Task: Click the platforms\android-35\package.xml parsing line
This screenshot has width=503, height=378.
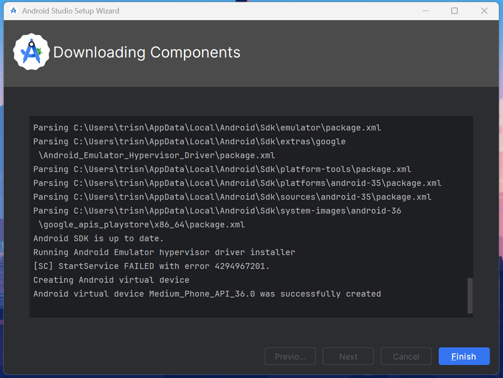Action: pos(238,183)
